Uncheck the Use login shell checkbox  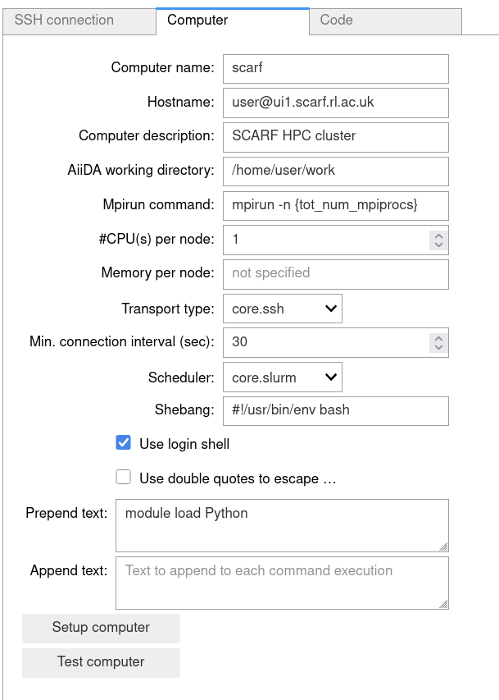point(124,444)
